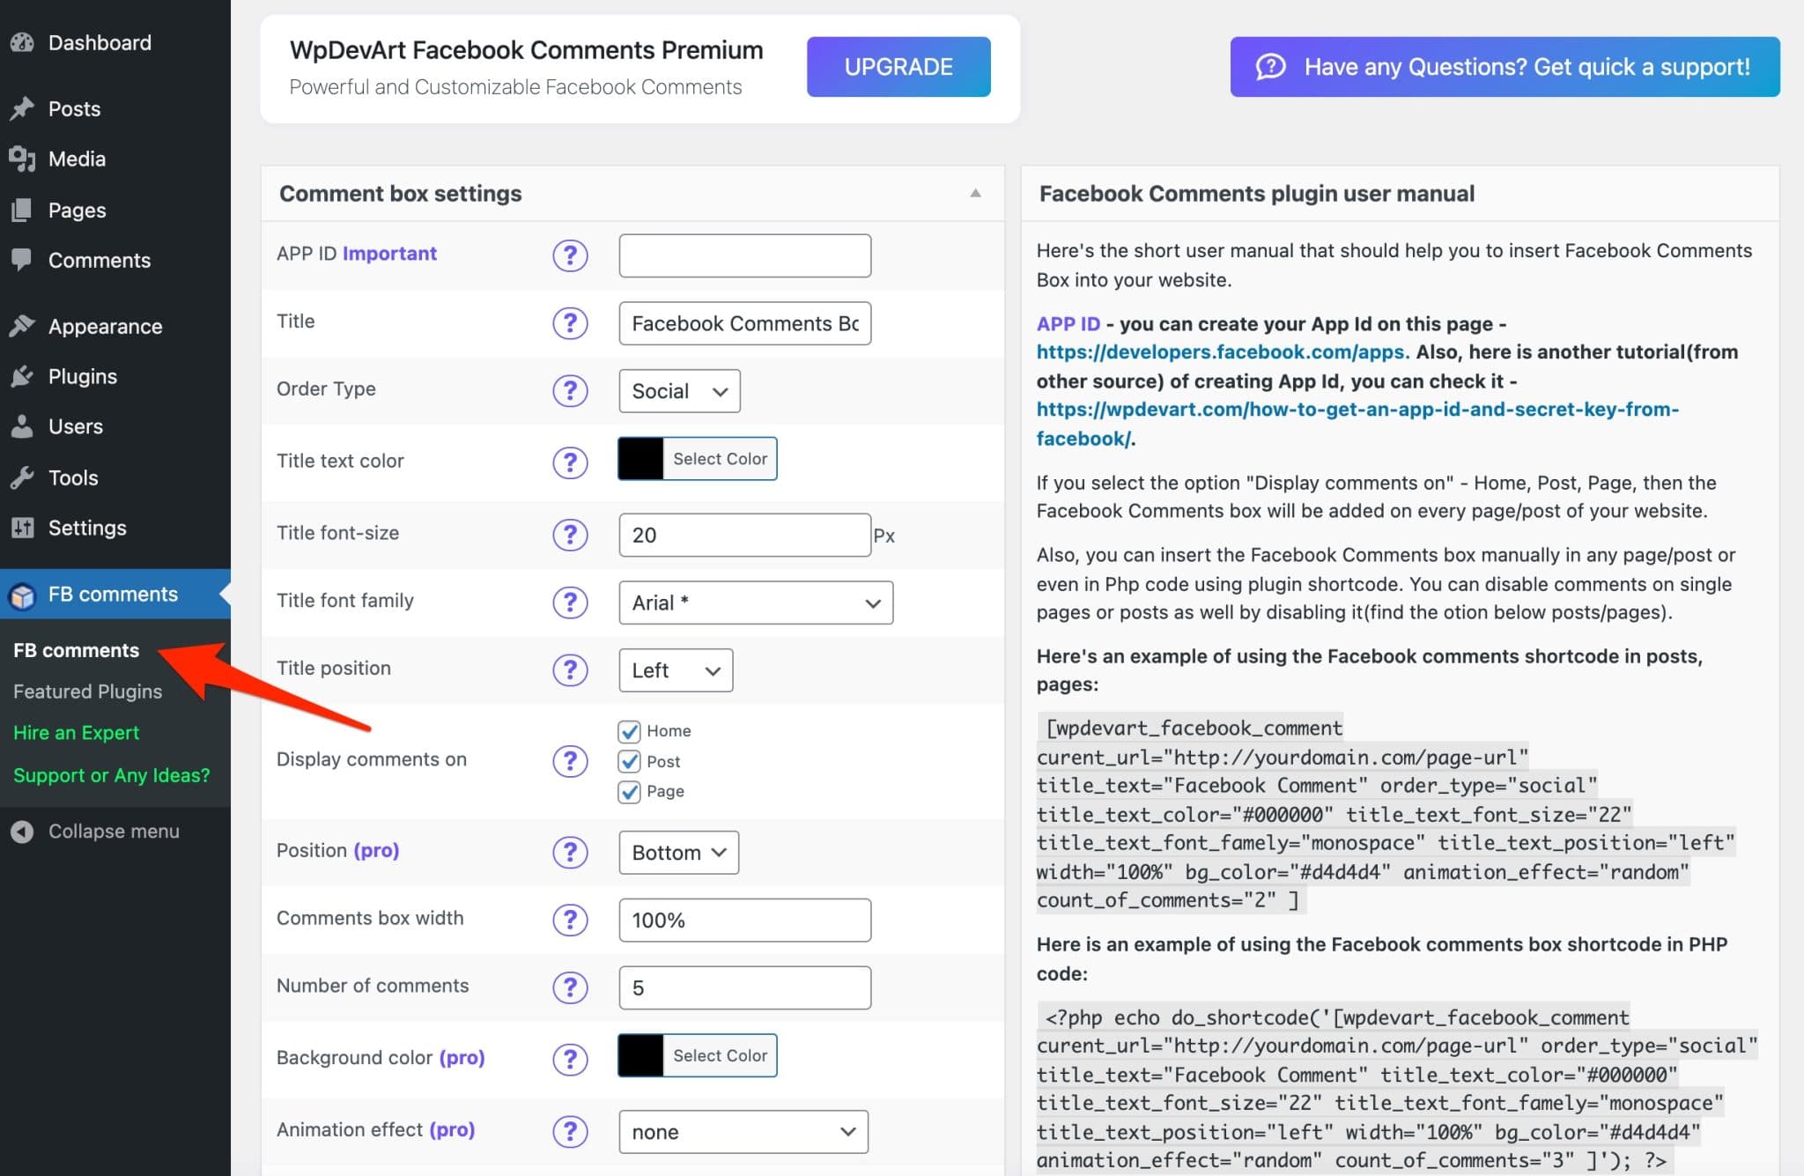Uncheck the Home display option
Screen dimensions: 1804x1176
[628, 730]
